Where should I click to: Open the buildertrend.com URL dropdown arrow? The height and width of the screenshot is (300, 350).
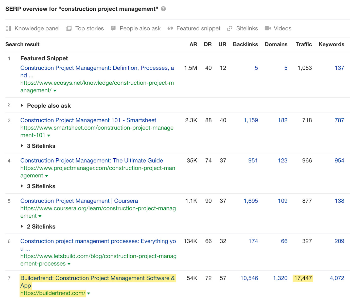pyautogui.click(x=89, y=293)
